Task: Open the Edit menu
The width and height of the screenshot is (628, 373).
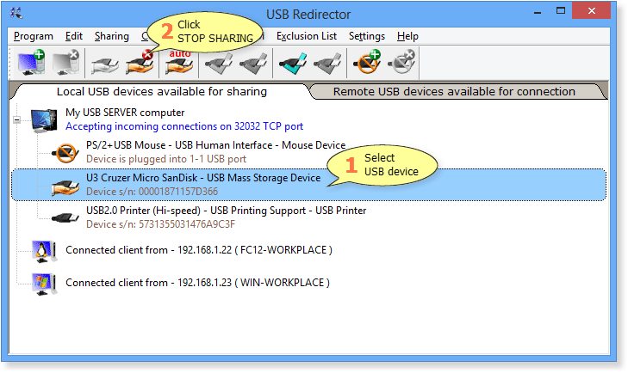Action: pos(74,36)
